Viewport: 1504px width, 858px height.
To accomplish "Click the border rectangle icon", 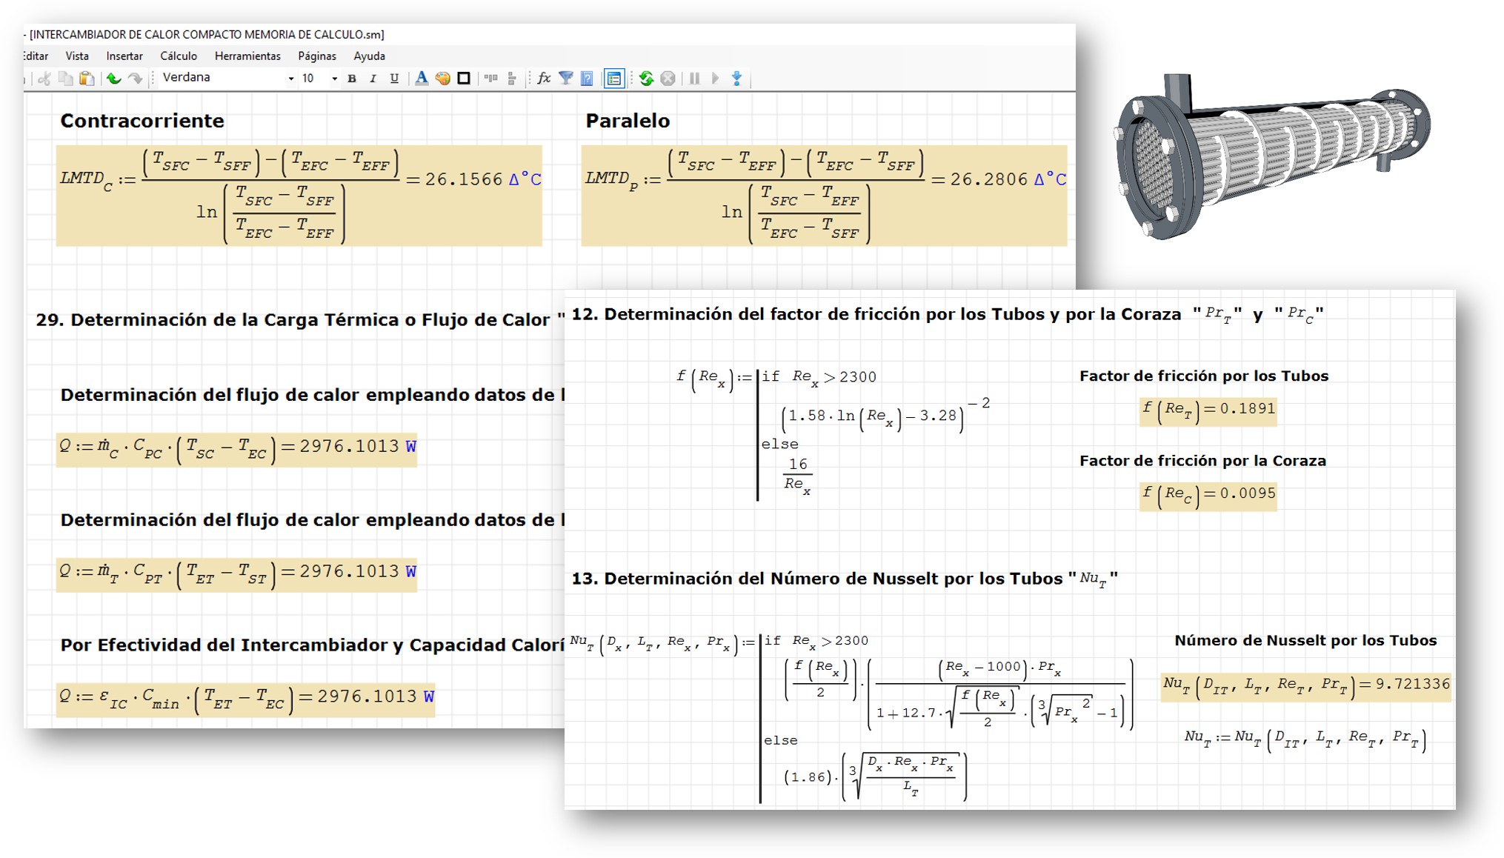I will [464, 79].
